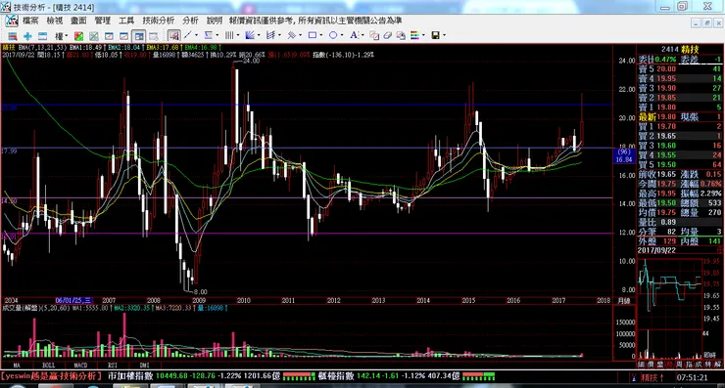Select the ellipse drawing tool
The height and width of the screenshot is (388, 725).
coord(333,35)
